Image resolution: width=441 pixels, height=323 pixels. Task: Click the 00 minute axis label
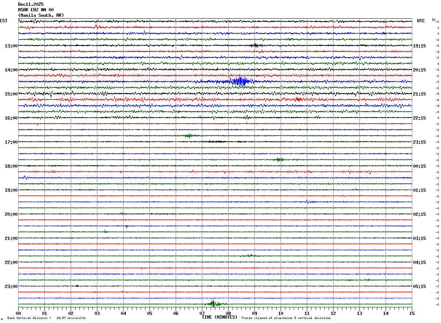(x=18, y=313)
